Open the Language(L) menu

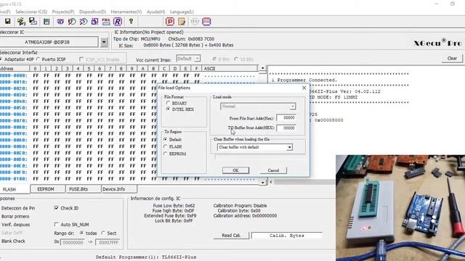tap(182, 12)
